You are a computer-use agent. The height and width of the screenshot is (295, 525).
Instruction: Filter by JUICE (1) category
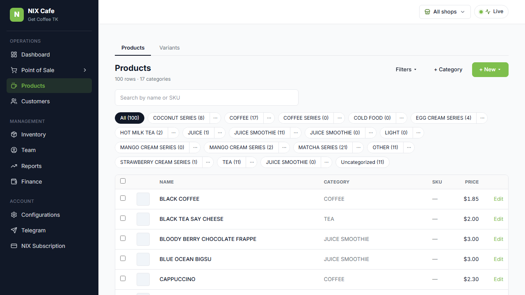point(199,133)
